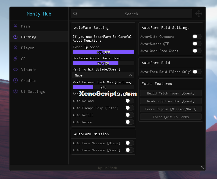Enable the Auto-Reload switch
The width and height of the screenshot is (217, 187).
(x=129, y=101)
